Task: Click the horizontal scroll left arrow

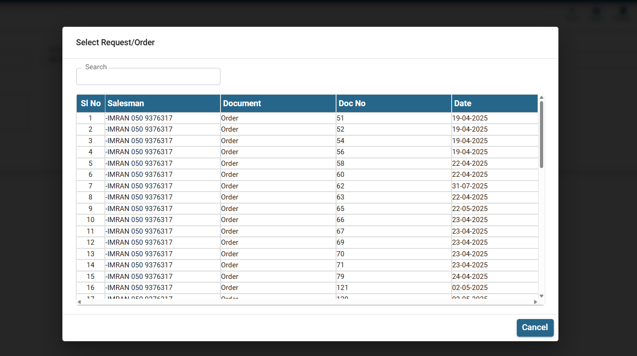Action: coord(79,302)
